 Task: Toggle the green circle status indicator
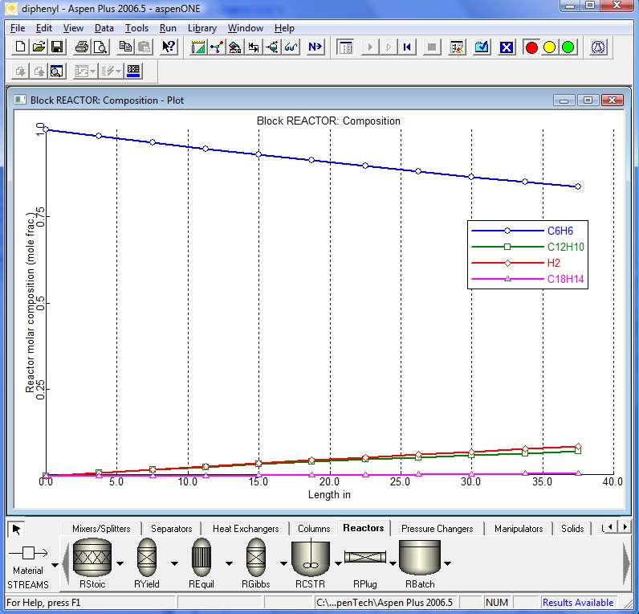pos(568,47)
